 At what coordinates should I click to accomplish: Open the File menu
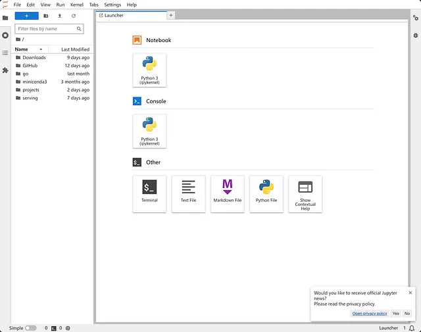(x=17, y=5)
